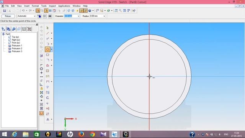Open the Curve tool flyout arrow
The height and width of the screenshot is (138, 245).
[x=52, y=38]
